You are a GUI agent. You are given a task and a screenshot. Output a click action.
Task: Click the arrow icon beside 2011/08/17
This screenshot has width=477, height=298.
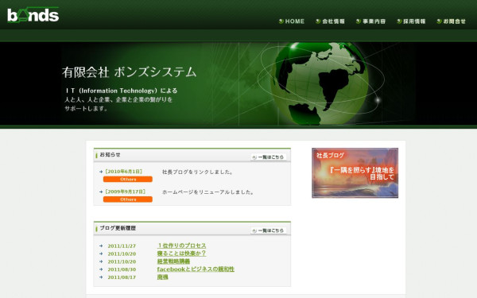[101, 277]
